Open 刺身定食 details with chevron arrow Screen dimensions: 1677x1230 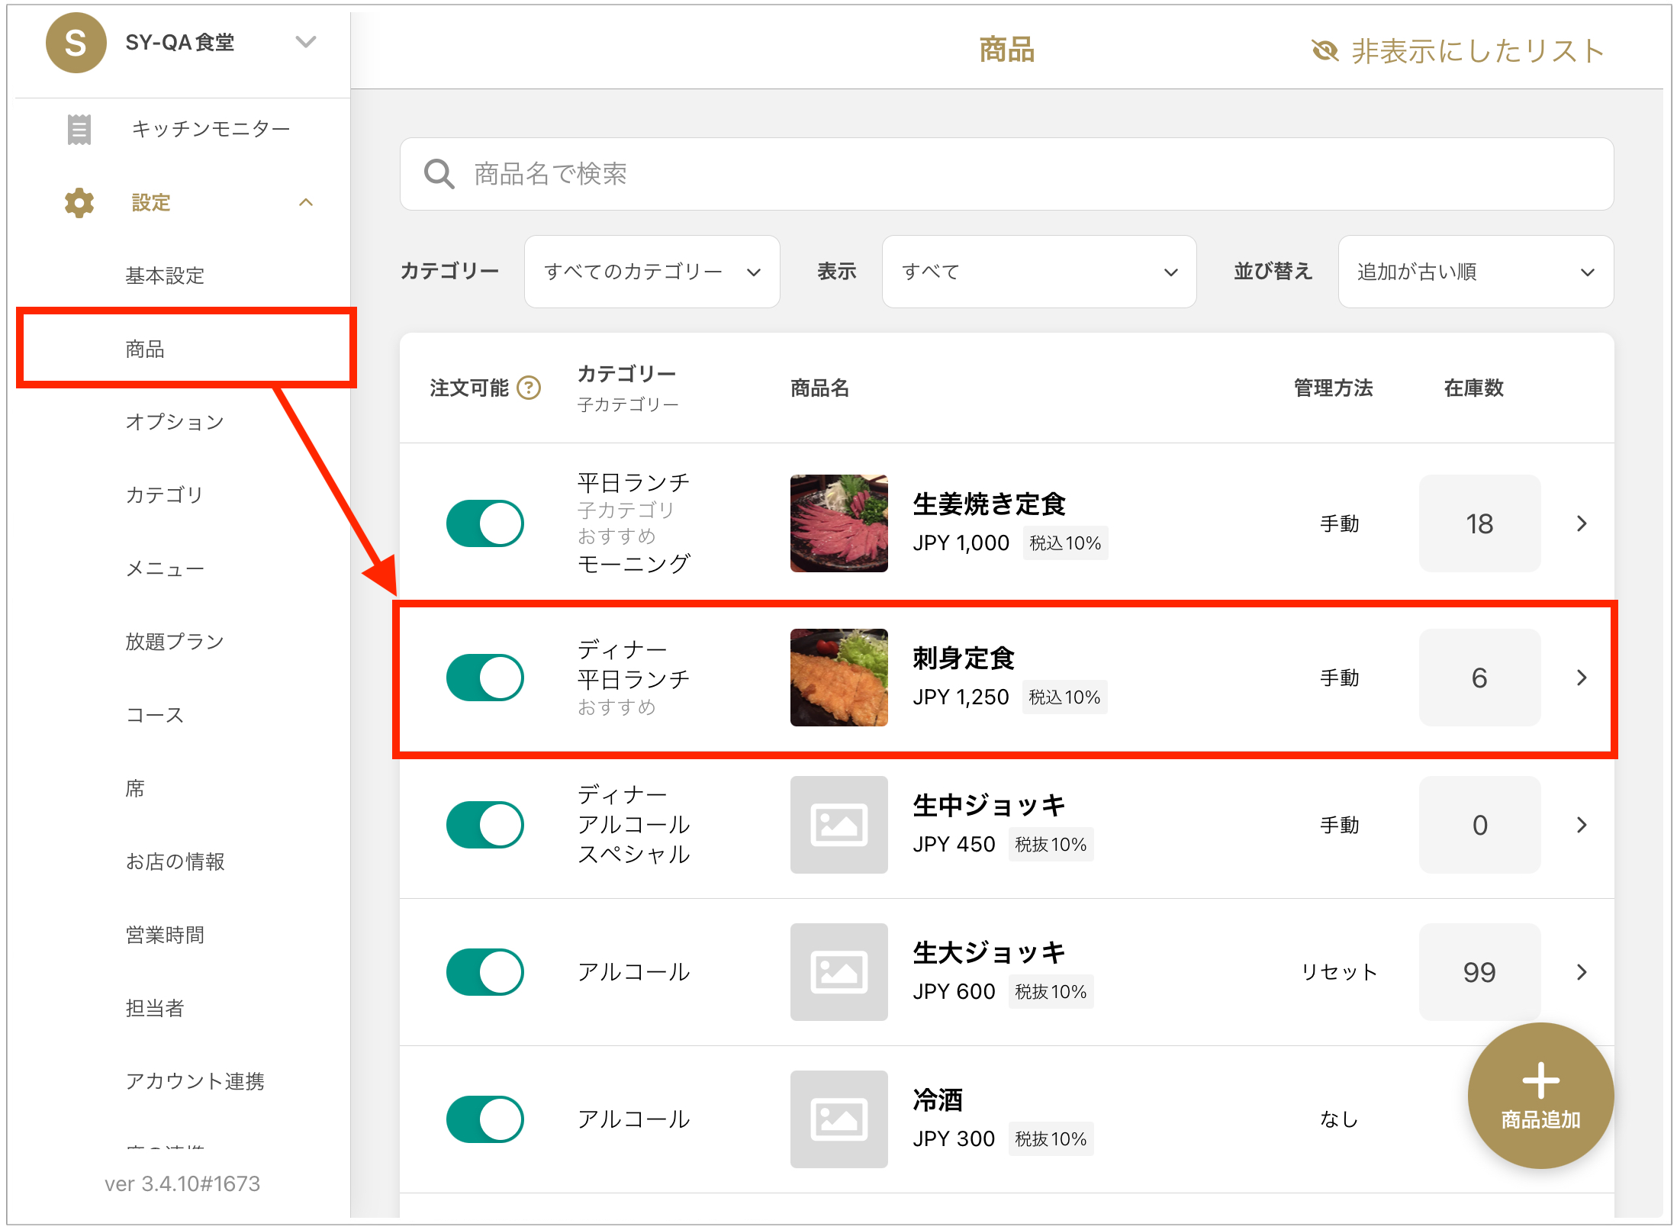click(x=1582, y=678)
